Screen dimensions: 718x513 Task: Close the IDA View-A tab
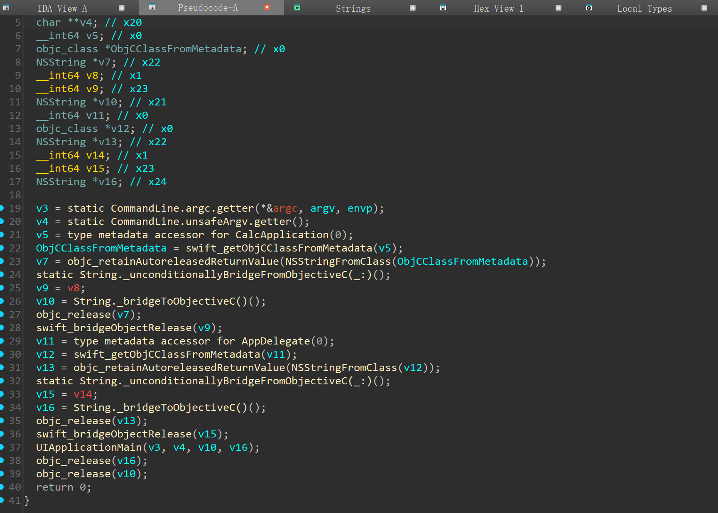point(122,8)
